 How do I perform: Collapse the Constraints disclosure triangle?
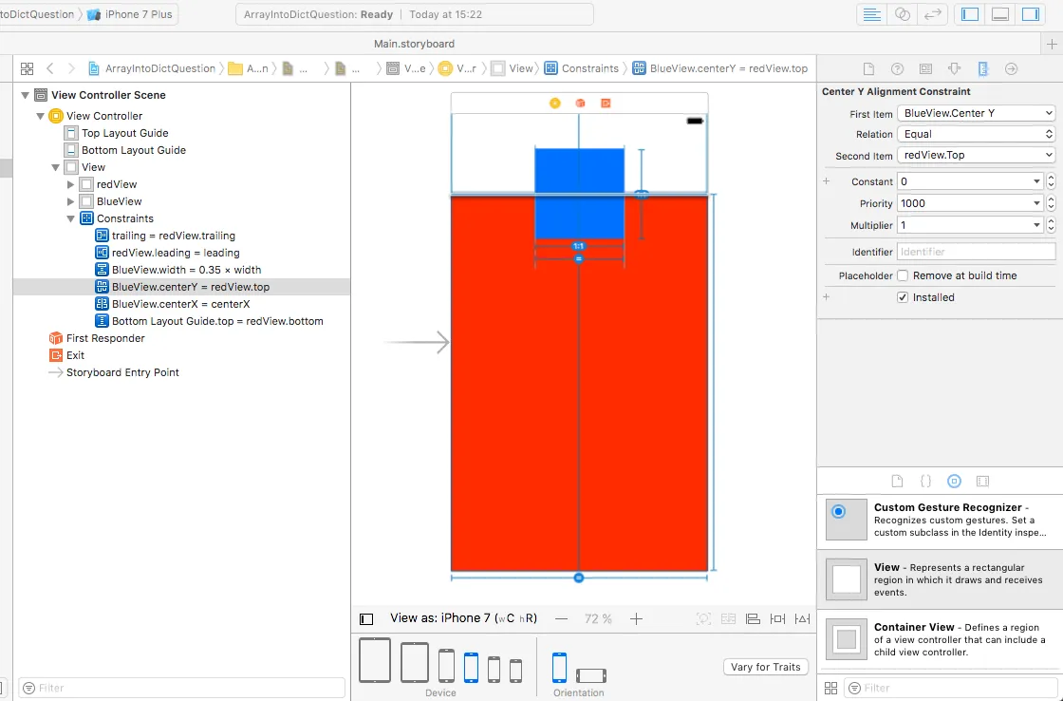pos(70,218)
